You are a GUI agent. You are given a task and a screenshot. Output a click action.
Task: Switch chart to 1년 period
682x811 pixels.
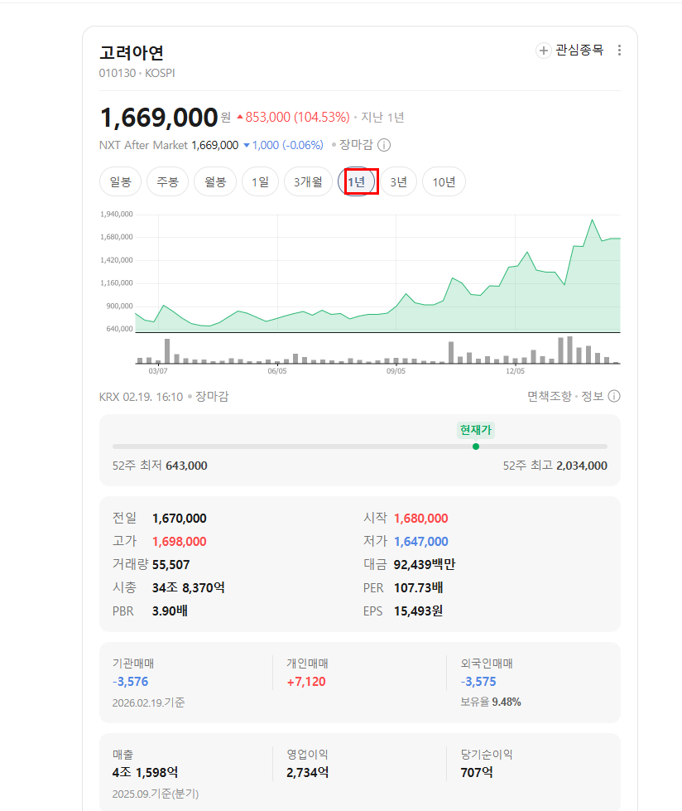(x=357, y=182)
